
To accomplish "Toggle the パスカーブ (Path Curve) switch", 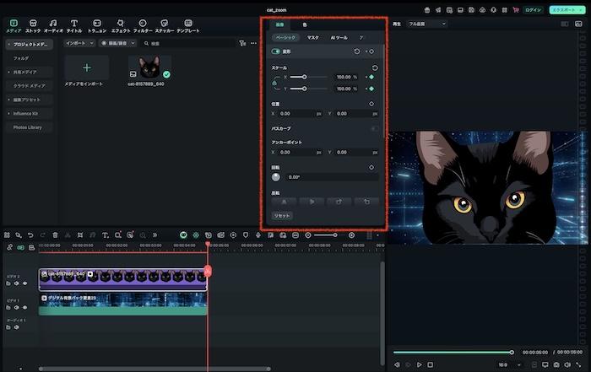I will click(374, 128).
